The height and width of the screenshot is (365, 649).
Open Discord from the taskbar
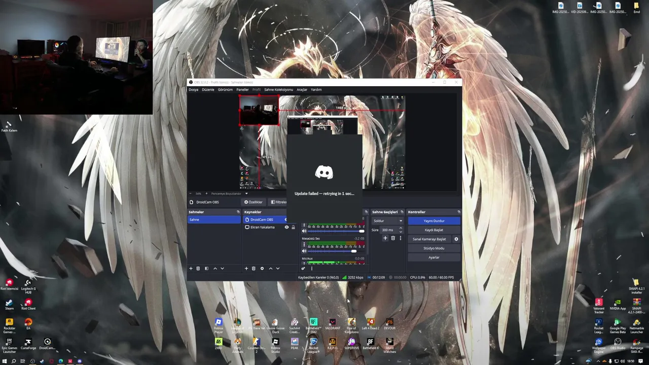click(80, 361)
